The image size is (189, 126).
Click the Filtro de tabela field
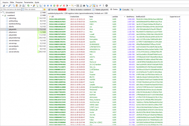tap(32, 9)
